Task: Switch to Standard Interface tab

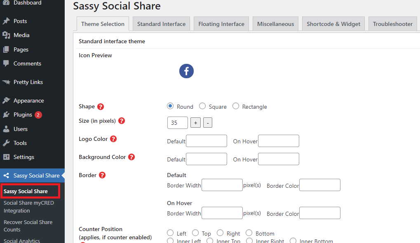Action: pos(161,24)
